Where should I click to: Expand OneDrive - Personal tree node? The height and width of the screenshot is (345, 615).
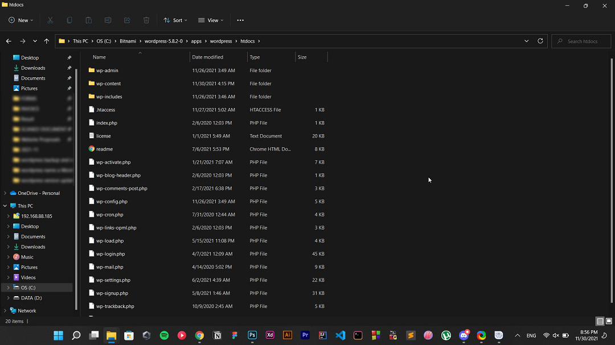pos(5,193)
